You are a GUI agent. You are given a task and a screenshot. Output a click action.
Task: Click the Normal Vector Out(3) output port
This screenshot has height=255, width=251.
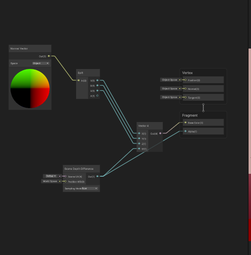(x=49, y=56)
